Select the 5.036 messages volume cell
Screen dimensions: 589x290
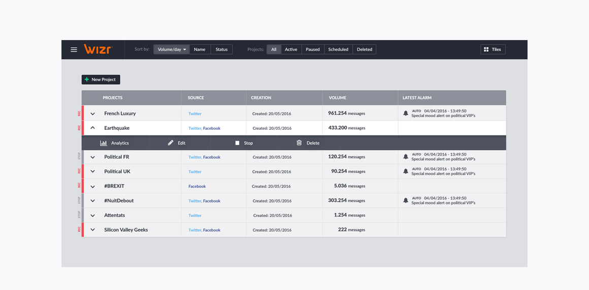pyautogui.click(x=349, y=186)
